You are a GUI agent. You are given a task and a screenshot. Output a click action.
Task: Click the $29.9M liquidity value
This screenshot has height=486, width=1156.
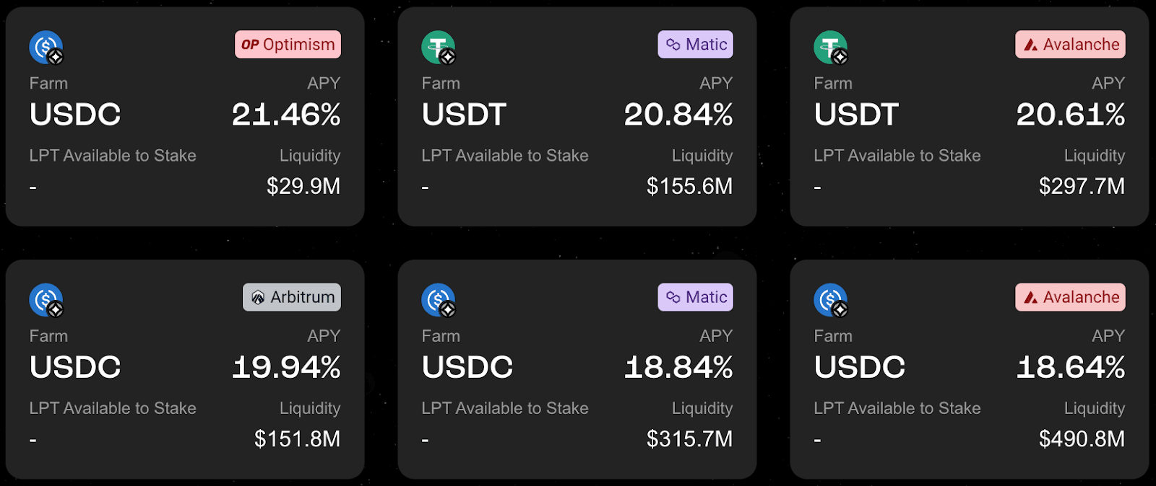pos(303,186)
